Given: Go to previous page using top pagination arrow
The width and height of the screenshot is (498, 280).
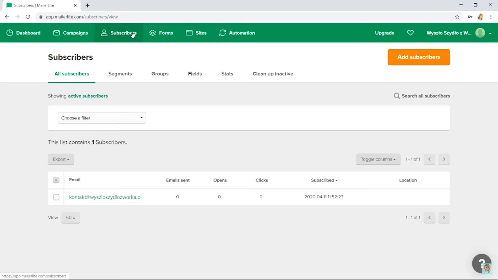Looking at the screenshot, I should coord(430,159).
